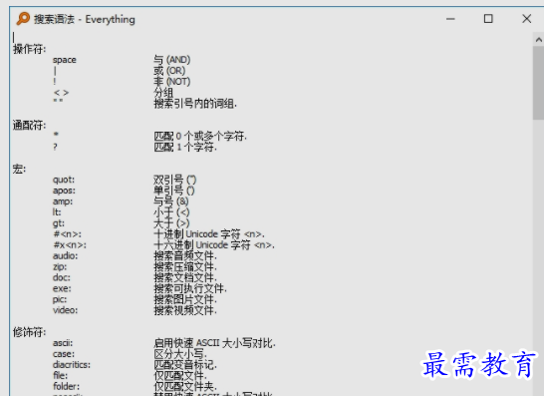Click the 十六进制 Unicode 字符 line
This screenshot has height=396, width=544.
click(214, 245)
